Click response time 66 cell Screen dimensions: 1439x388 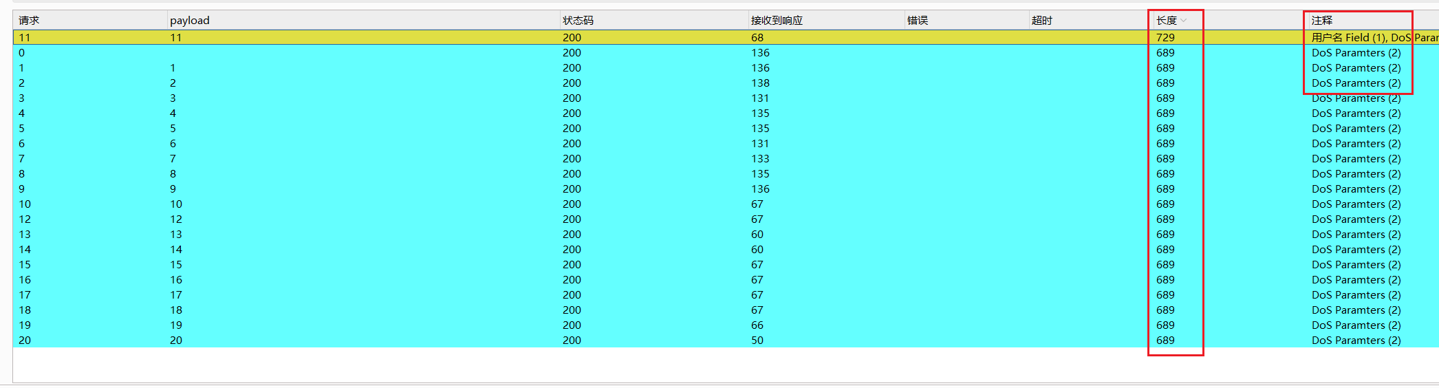coord(757,325)
